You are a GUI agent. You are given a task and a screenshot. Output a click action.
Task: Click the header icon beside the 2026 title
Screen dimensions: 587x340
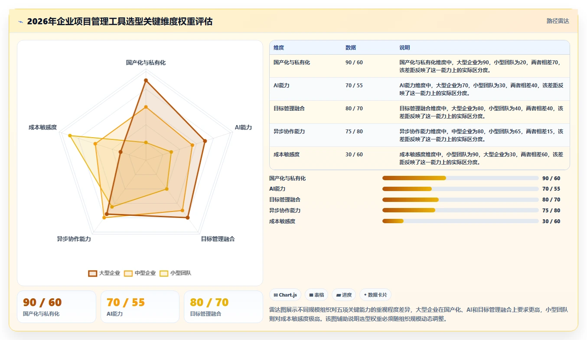(21, 22)
